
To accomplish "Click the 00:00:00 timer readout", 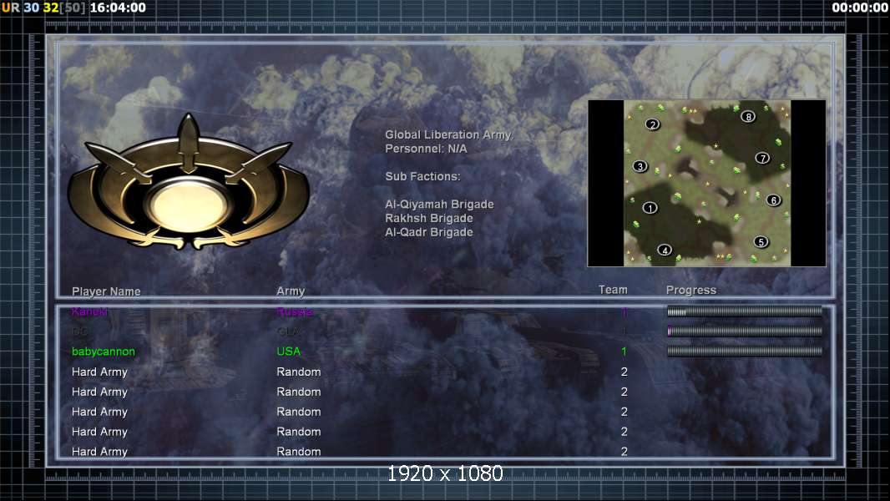I will pos(859,8).
